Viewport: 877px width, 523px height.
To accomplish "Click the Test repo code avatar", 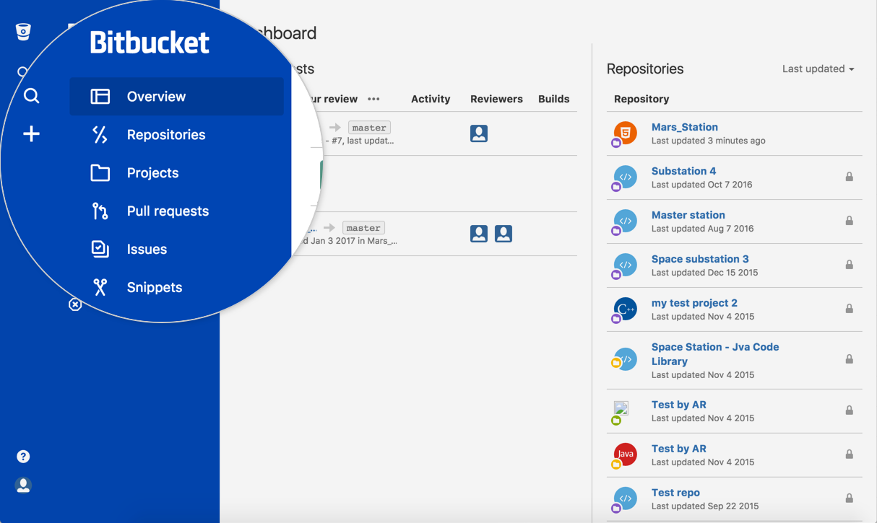I will 625,498.
